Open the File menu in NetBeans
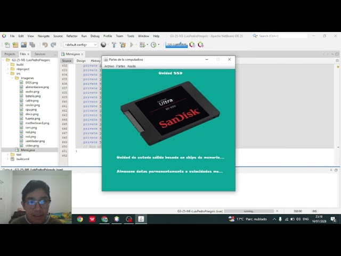 12,36
